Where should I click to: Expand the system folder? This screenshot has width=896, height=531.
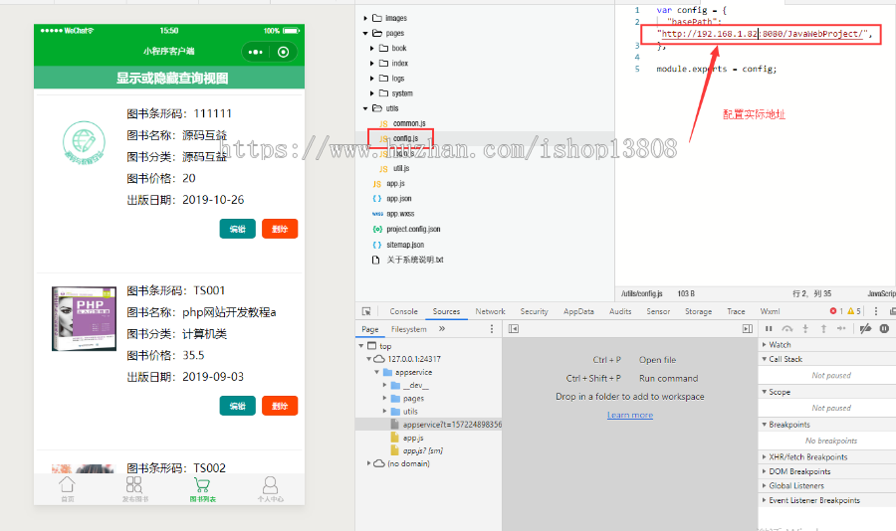click(x=372, y=93)
